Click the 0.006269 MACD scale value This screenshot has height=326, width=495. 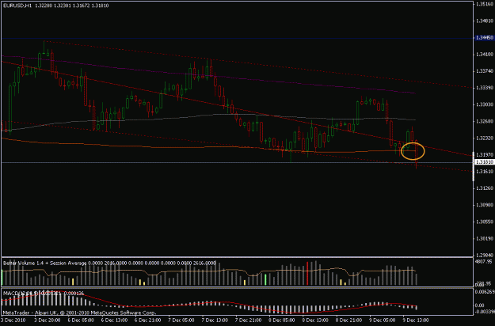(x=485, y=292)
